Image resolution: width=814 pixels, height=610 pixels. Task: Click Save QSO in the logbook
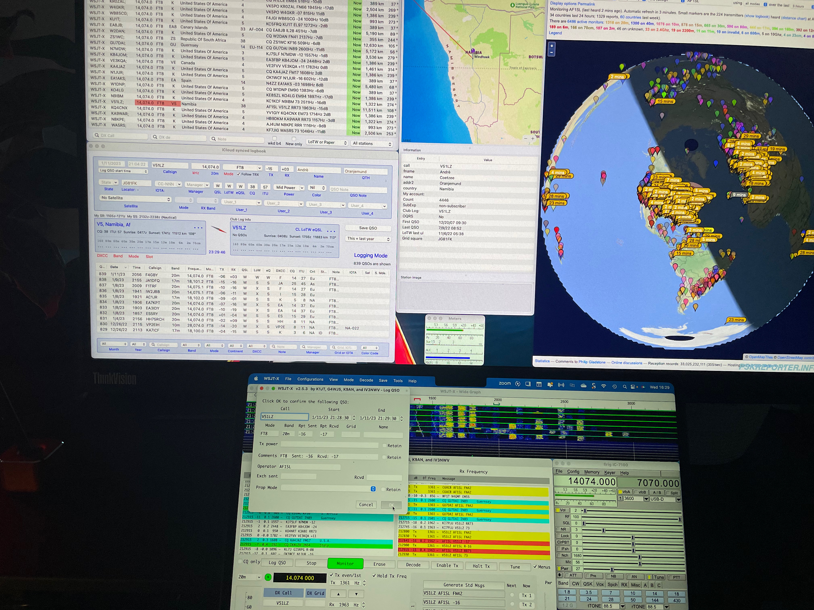tap(368, 228)
